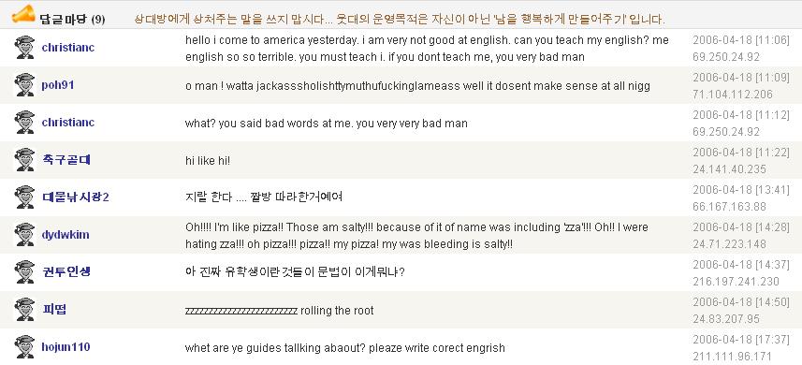Image resolution: width=802 pixels, height=365 pixels.
Task: Click the pizza comment by dydwkim
Action: [x=416, y=236]
